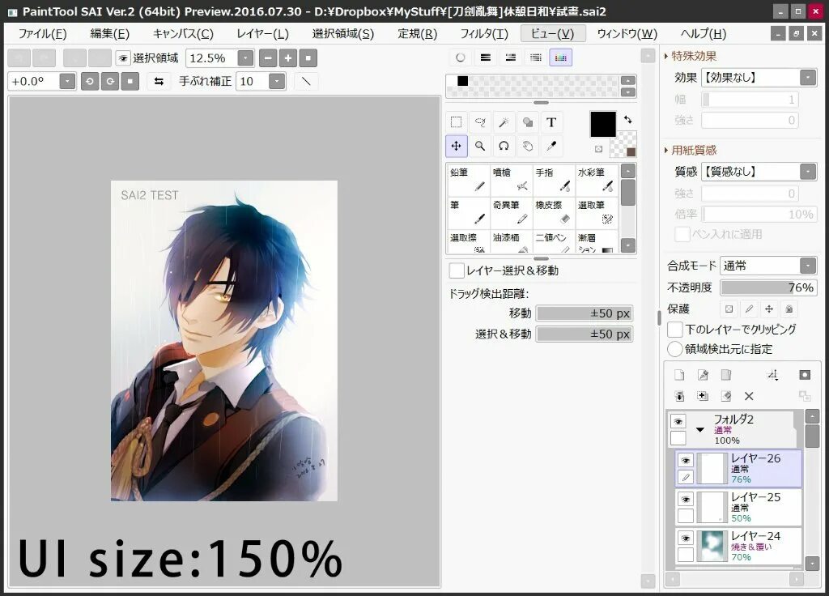Select the magic wand tool

pyautogui.click(x=504, y=122)
